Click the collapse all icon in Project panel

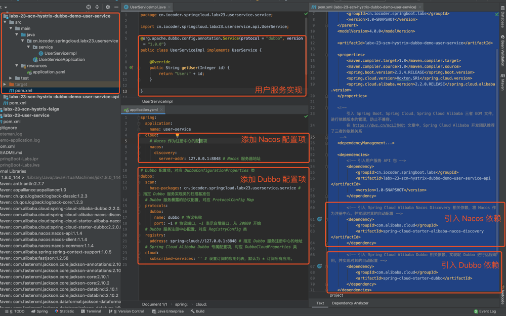click(97, 7)
